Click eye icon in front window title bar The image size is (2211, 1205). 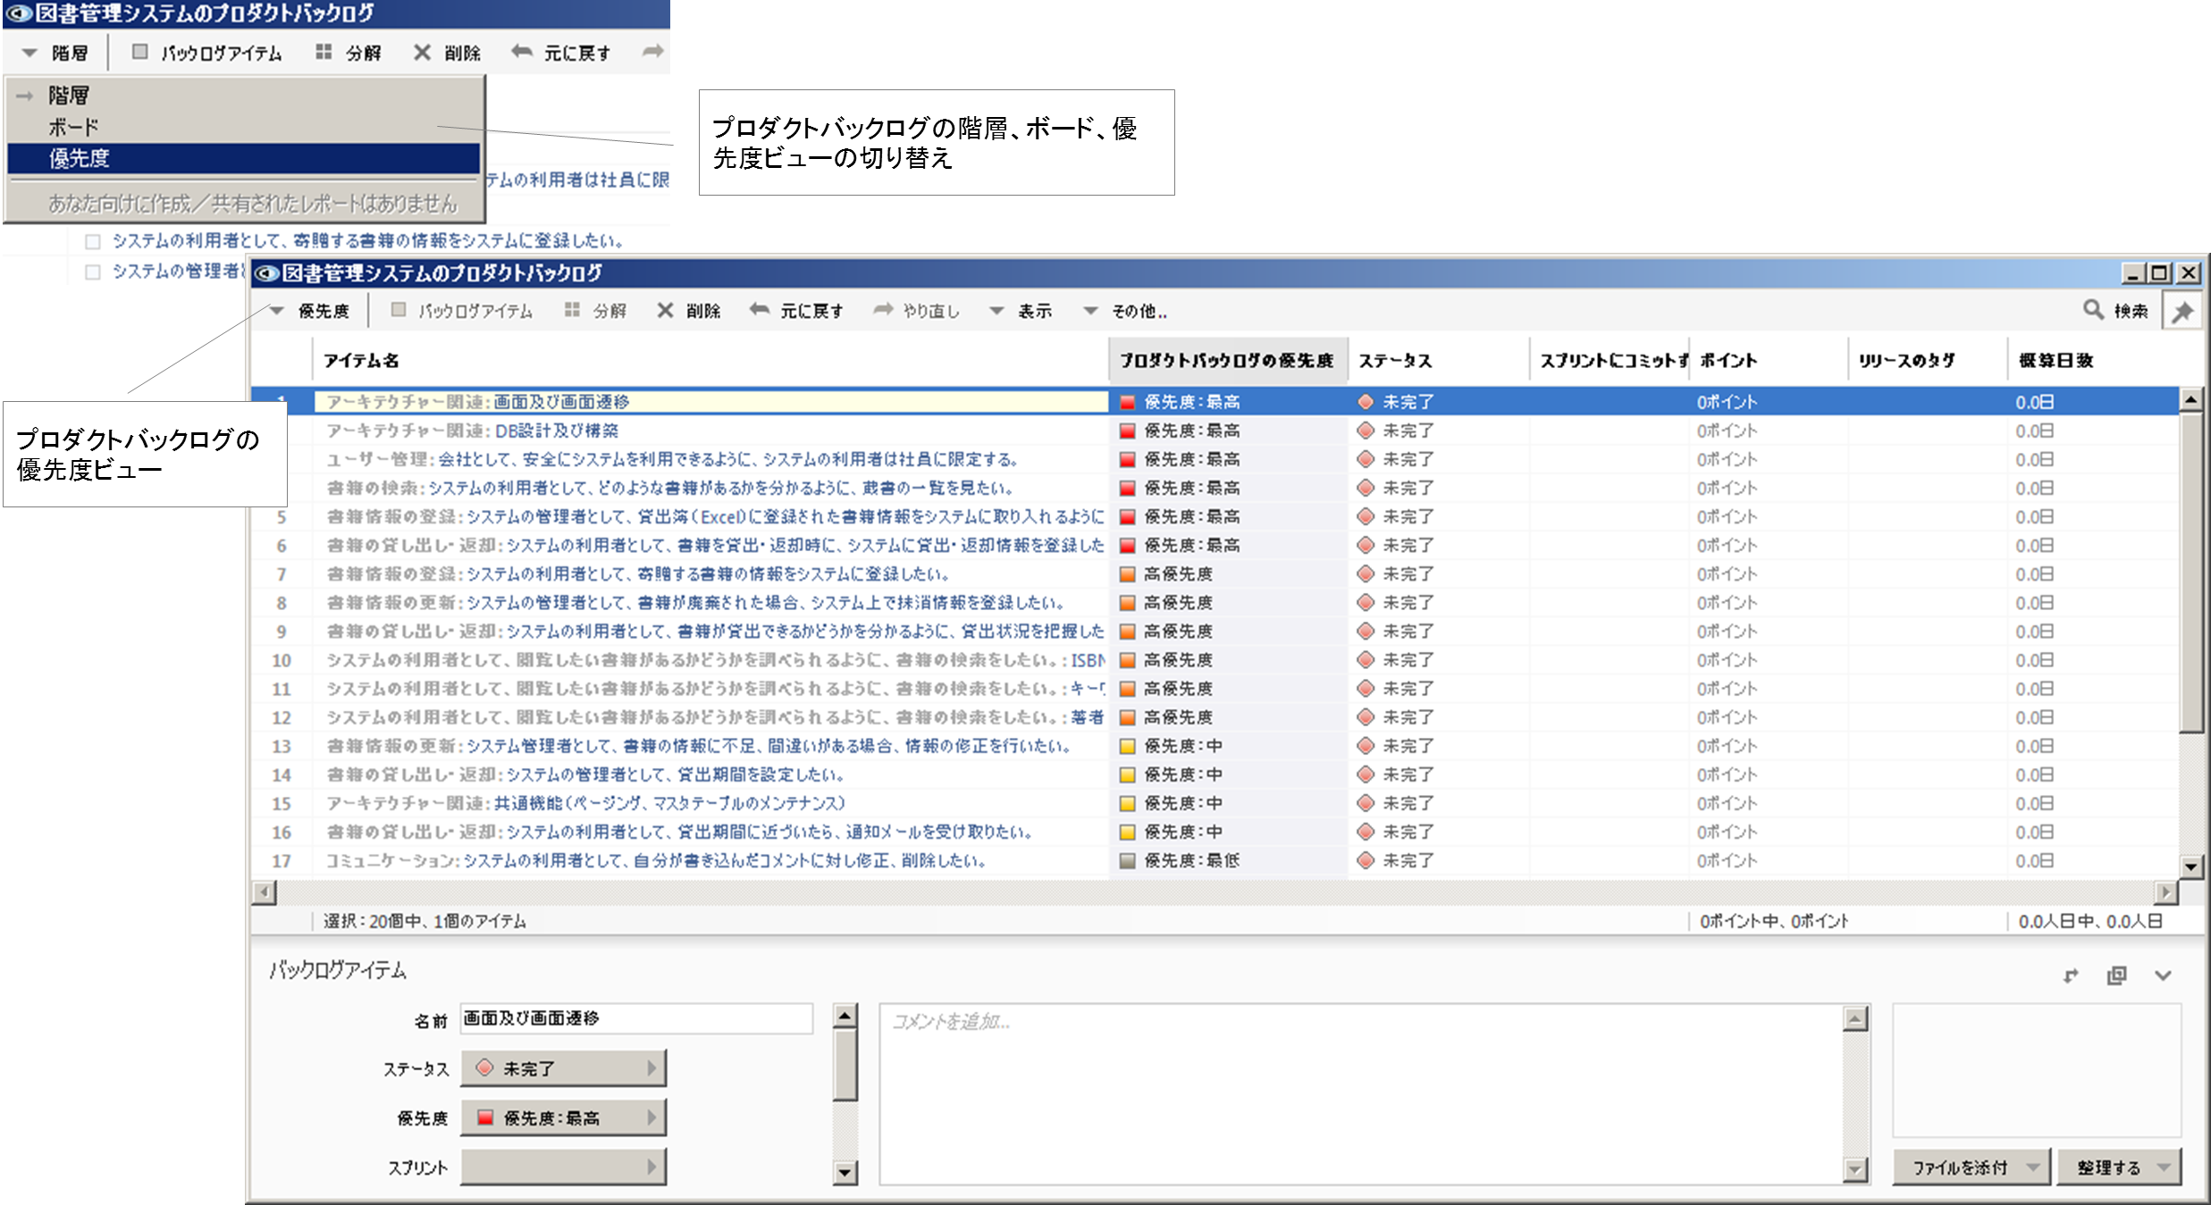click(x=265, y=273)
